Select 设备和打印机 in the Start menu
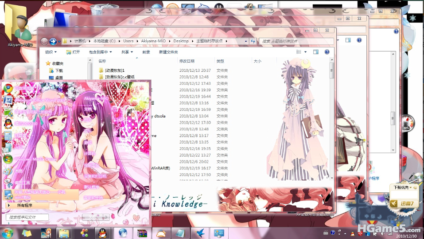The width and height of the screenshot is (424, 239). click(x=95, y=176)
